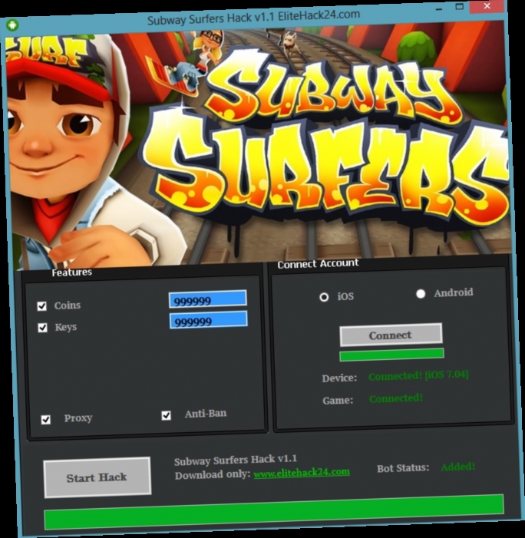This screenshot has width=525, height=538.
Task: Click the Subway Surfers banner image
Action: (x=257, y=146)
